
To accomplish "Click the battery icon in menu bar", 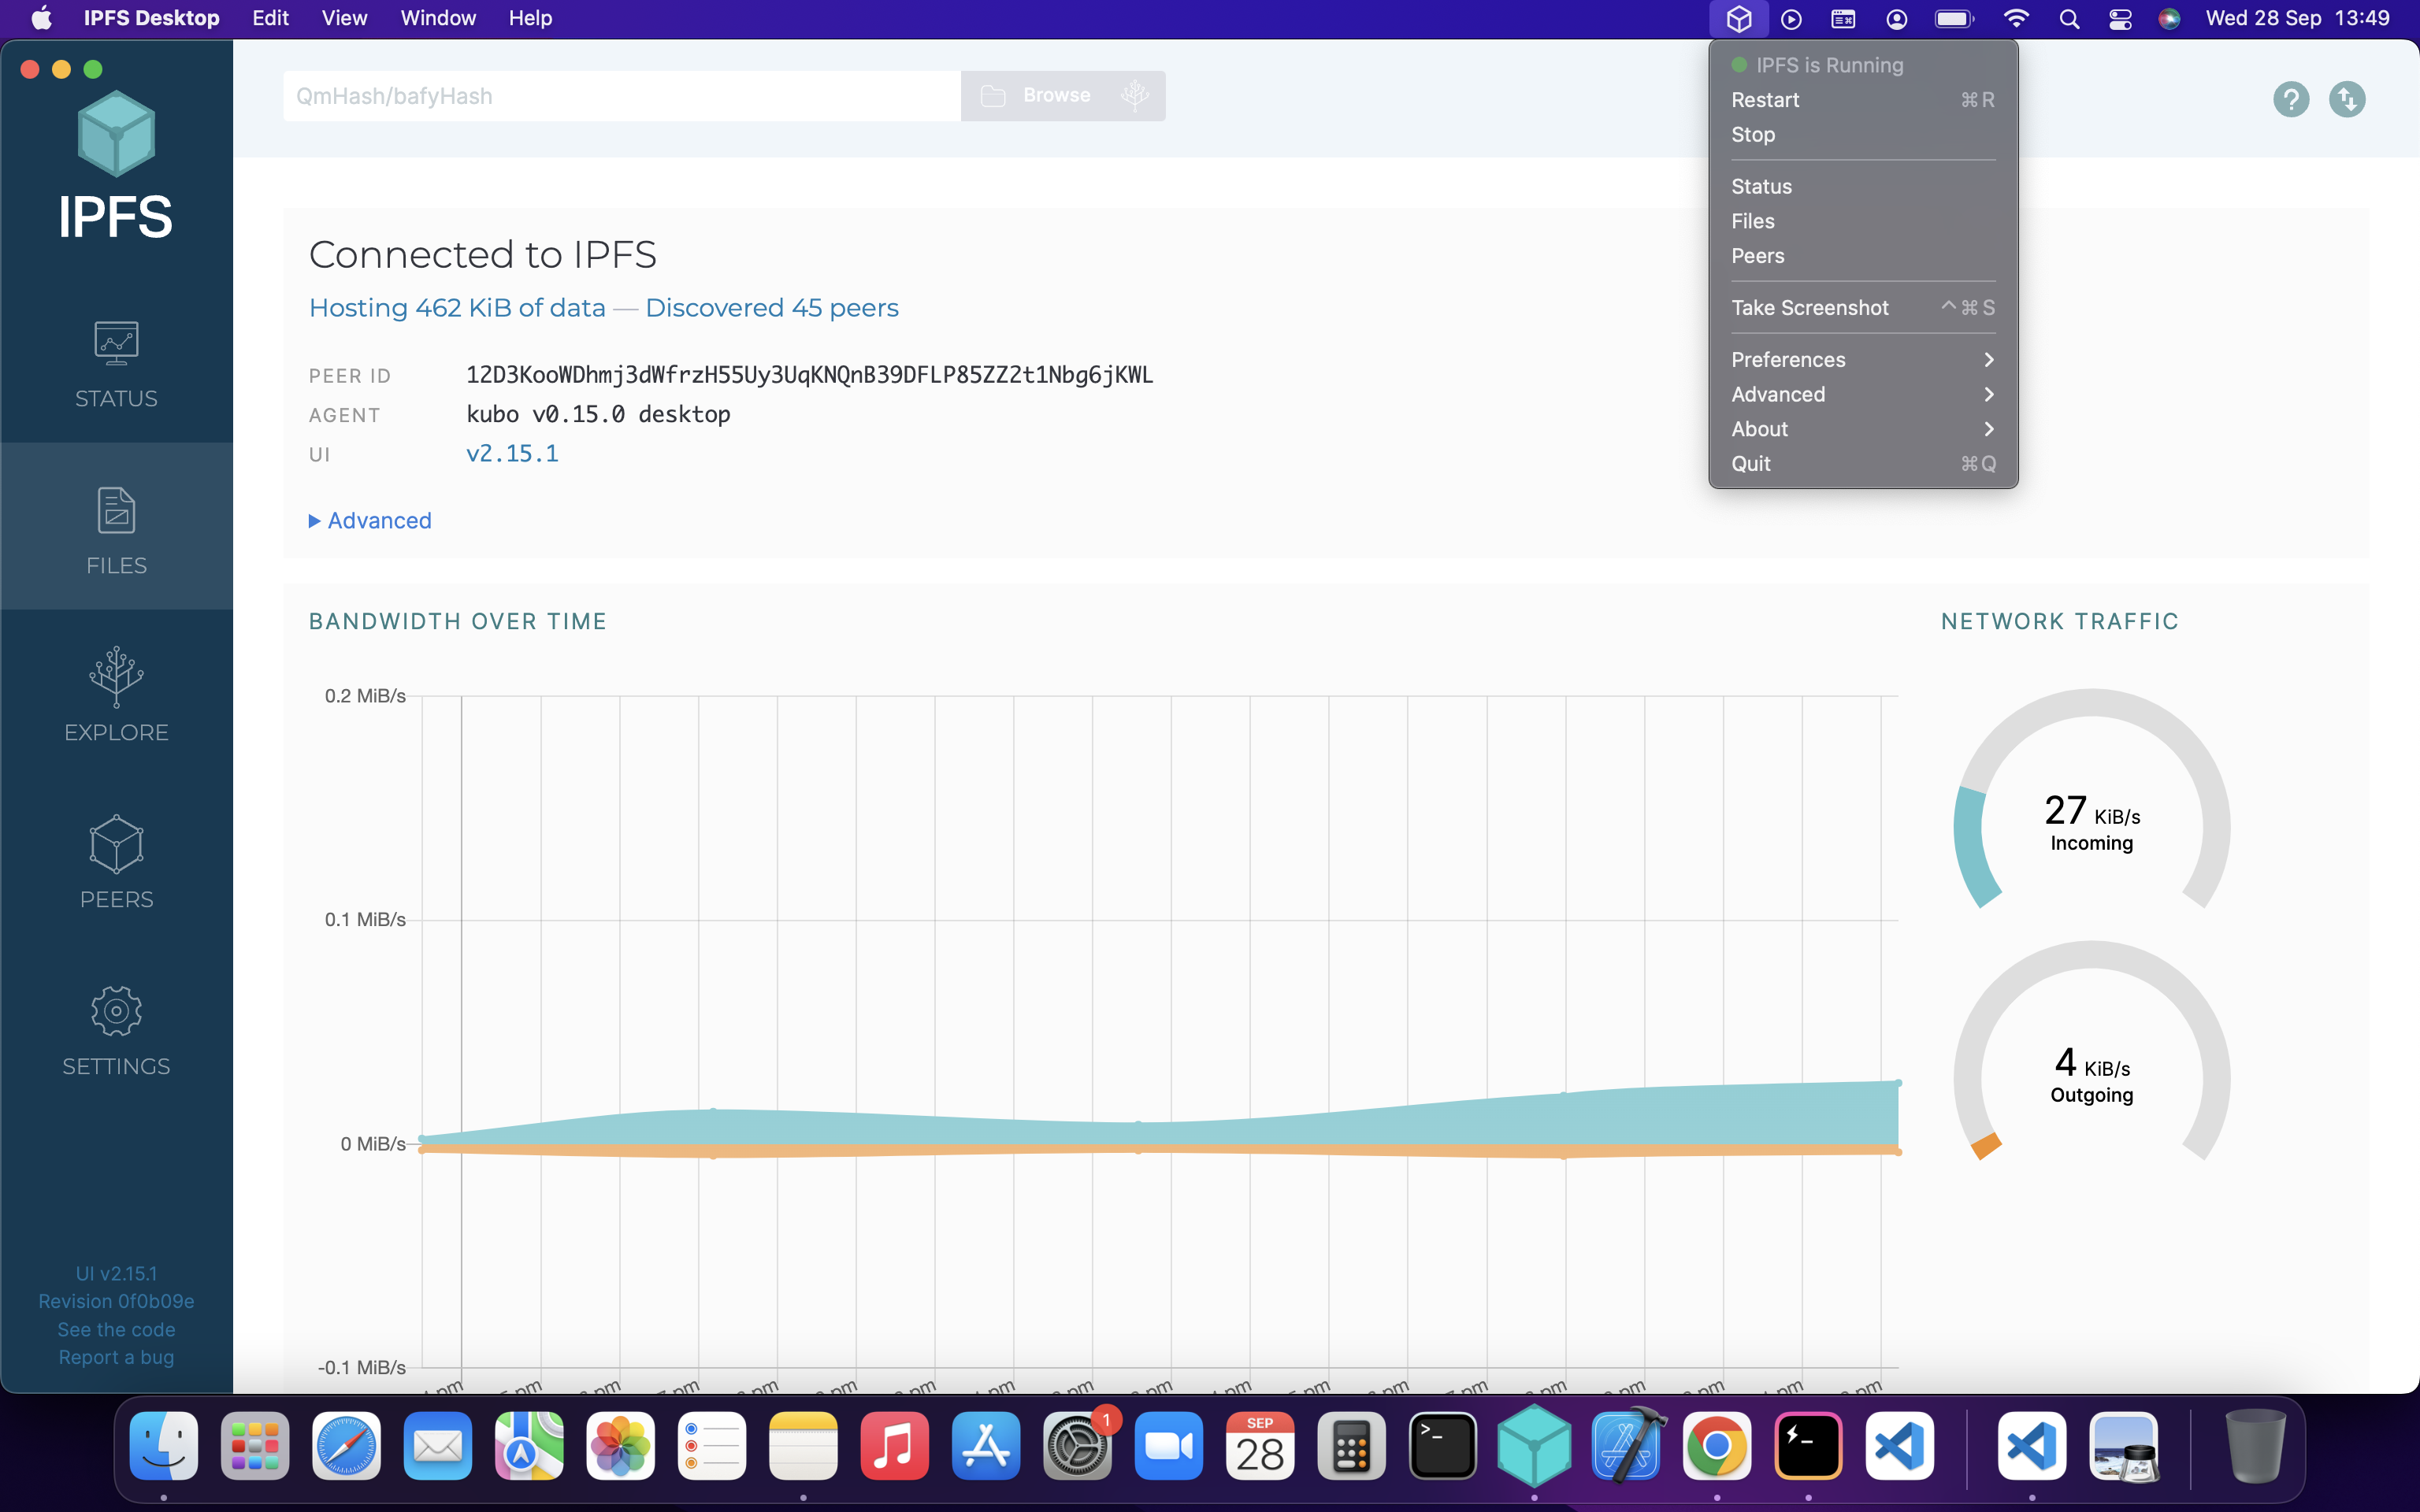I will tap(1953, 19).
